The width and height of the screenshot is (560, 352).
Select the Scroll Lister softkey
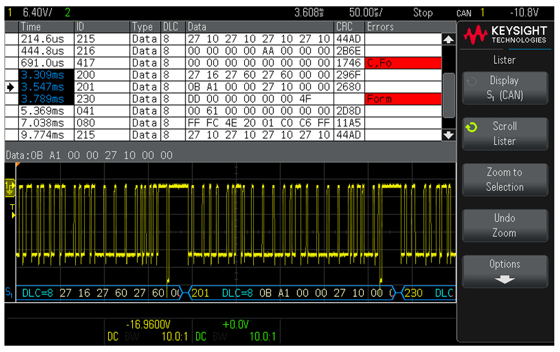[x=505, y=134]
